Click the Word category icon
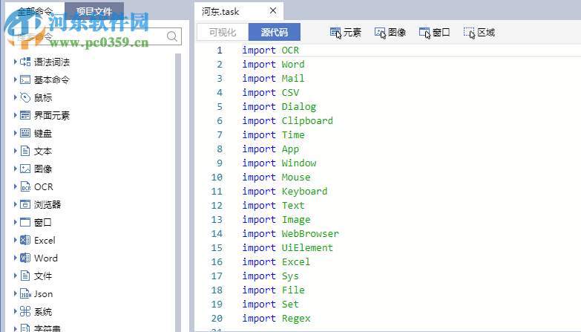Image resolution: width=581 pixels, height=332 pixels. (x=25, y=258)
